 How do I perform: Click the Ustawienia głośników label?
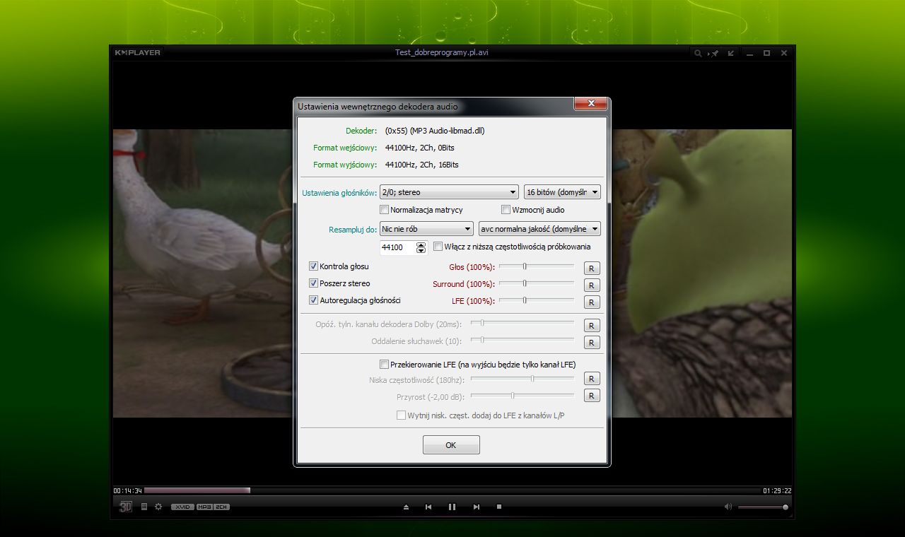pos(339,193)
